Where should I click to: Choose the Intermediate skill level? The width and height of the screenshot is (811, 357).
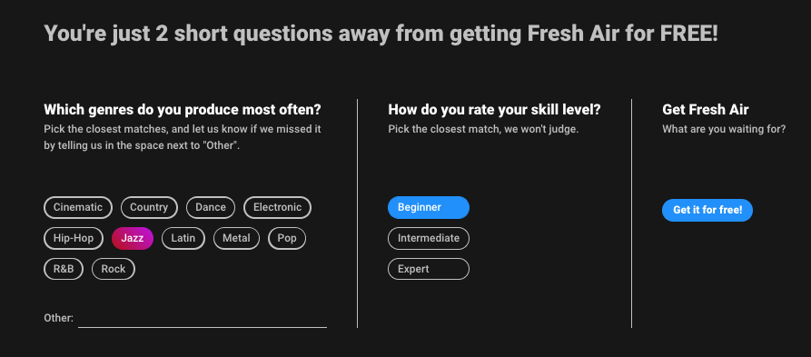point(429,239)
